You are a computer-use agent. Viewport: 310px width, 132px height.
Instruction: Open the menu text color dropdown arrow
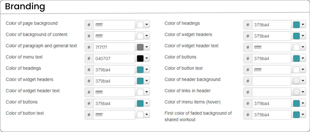[147, 58]
